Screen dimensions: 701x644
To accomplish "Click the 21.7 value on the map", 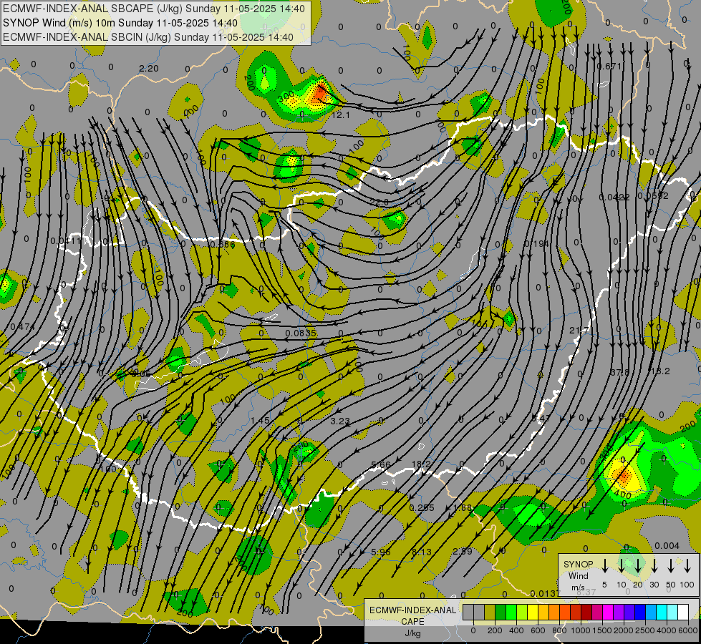I will [x=579, y=331].
